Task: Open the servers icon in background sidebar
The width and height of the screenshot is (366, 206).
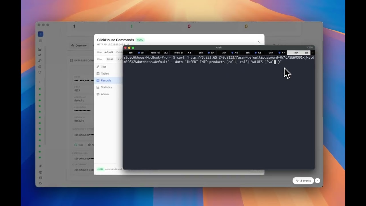Action: tap(40, 49)
